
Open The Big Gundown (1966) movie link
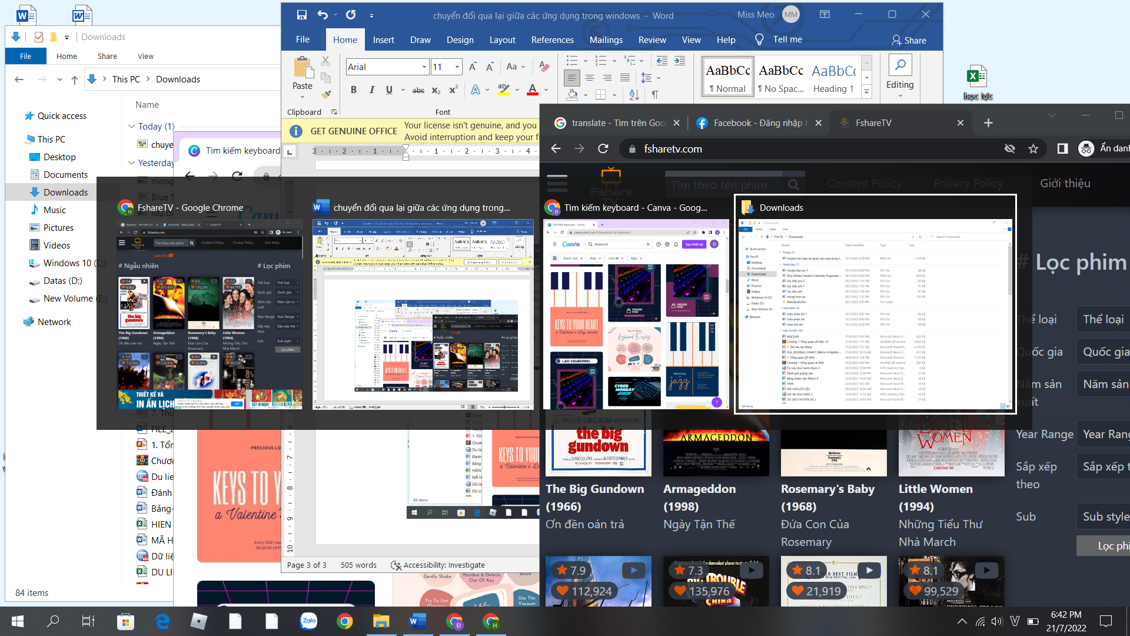[x=594, y=498]
